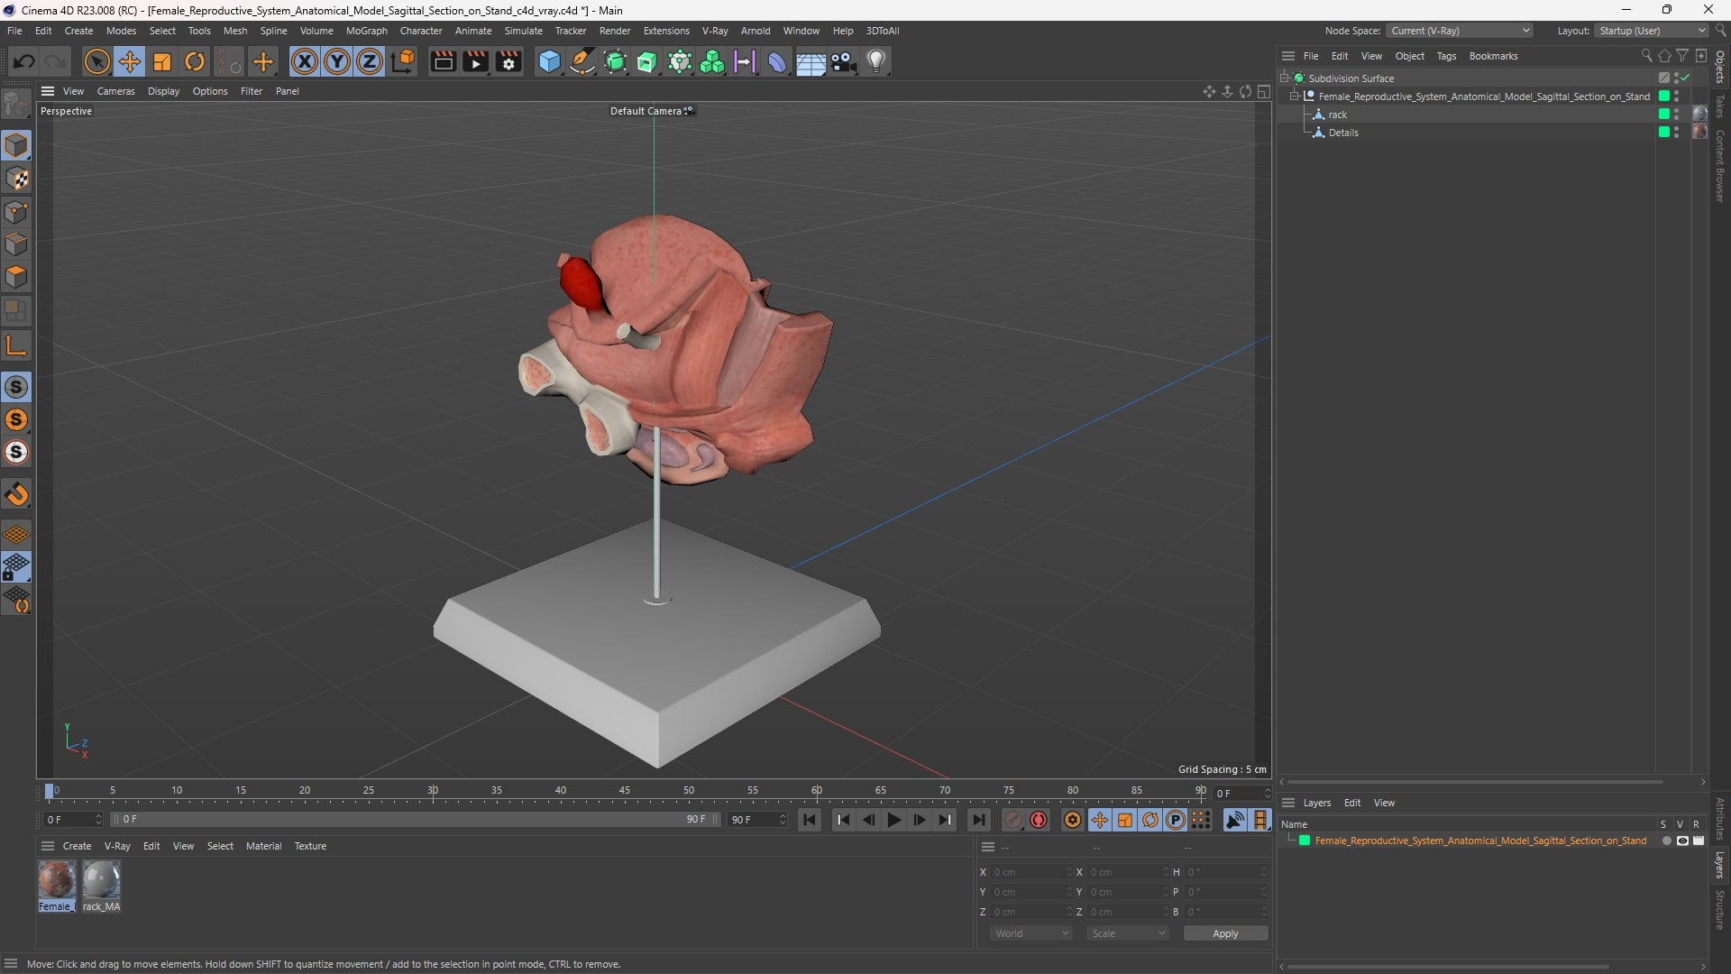Toggle Z axis lock
1731x974 pixels.
[370, 61]
